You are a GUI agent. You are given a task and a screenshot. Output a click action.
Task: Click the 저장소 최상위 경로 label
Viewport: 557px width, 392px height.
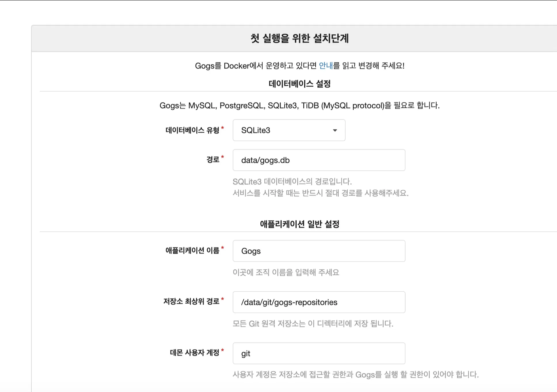[191, 301]
